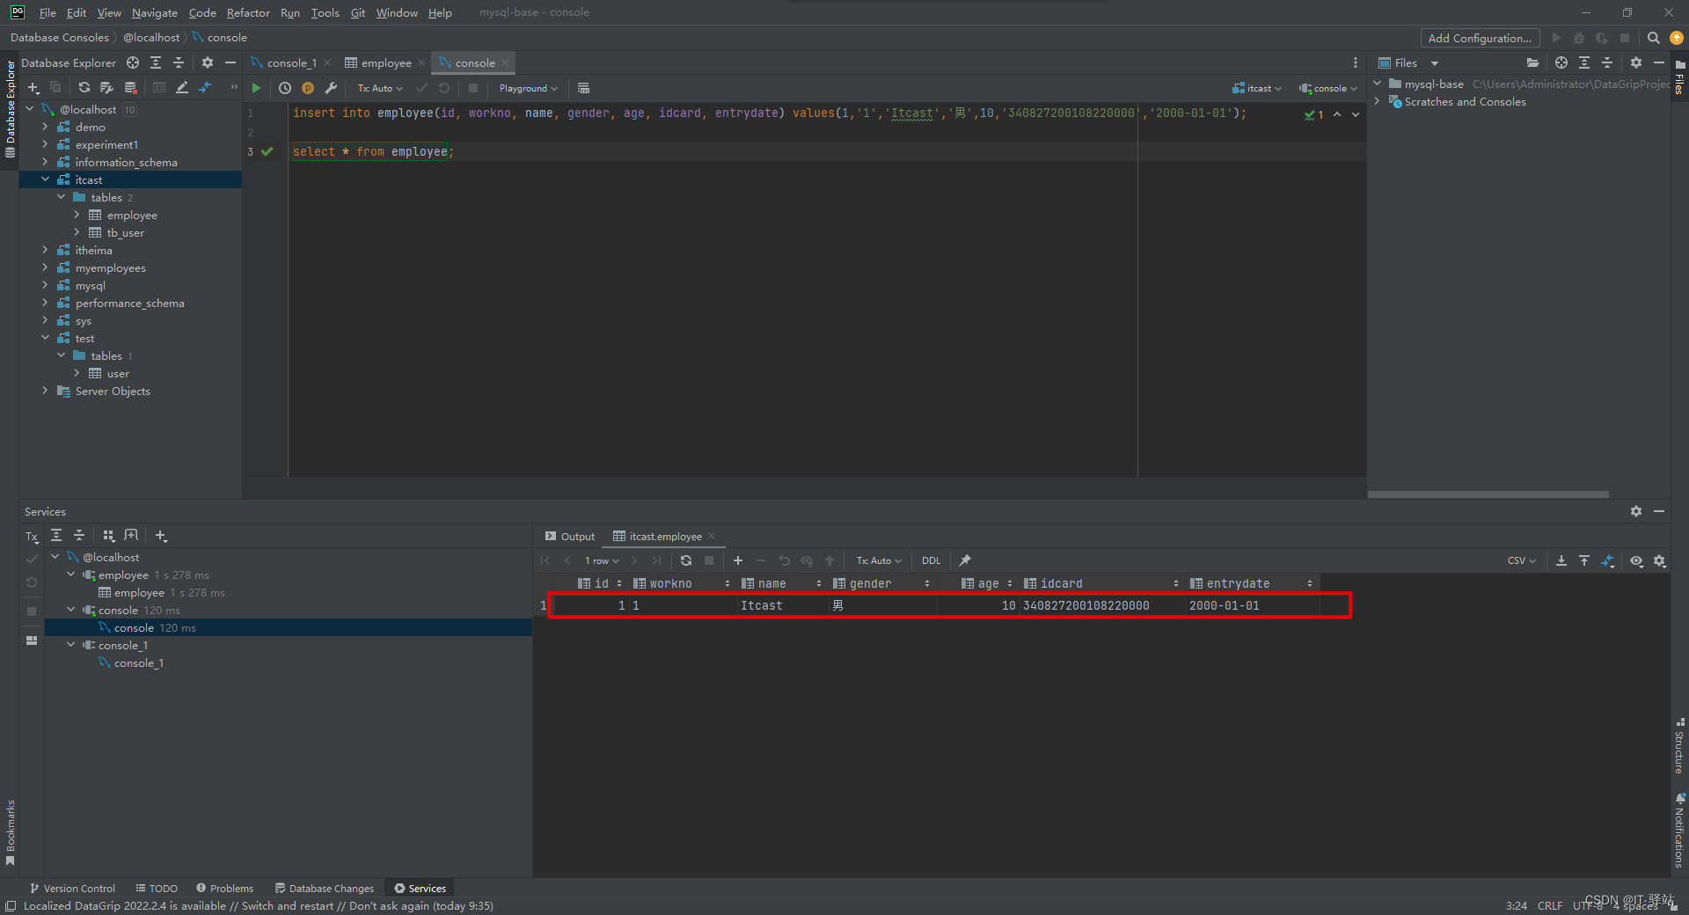Open Database Explorer settings gear
Screen dimensions: 1689x915
208,62
